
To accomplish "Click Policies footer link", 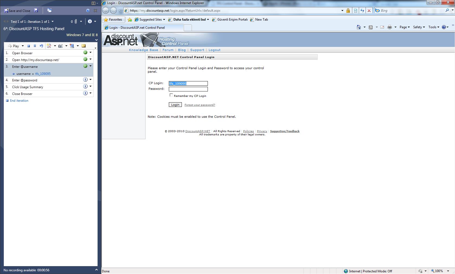I will click(249, 131).
